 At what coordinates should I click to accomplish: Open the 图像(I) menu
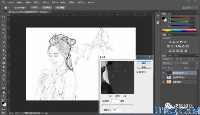[28, 3]
